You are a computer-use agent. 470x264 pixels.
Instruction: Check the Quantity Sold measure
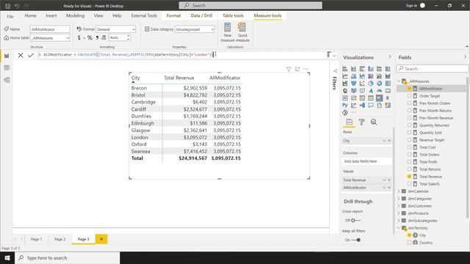coord(409,133)
